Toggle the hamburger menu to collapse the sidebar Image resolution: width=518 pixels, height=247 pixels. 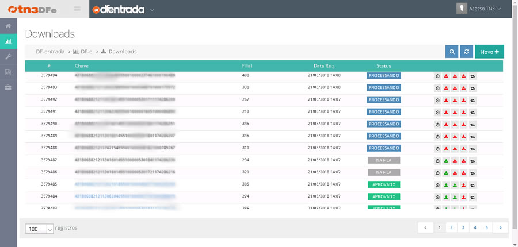78,9
